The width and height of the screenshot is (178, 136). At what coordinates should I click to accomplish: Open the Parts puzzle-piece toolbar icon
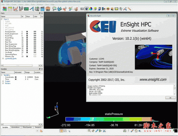click(x=5, y=9)
